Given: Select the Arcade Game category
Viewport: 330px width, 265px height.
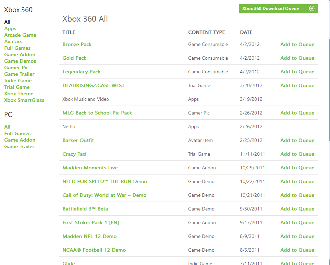Looking at the screenshot, I should (20, 35).
